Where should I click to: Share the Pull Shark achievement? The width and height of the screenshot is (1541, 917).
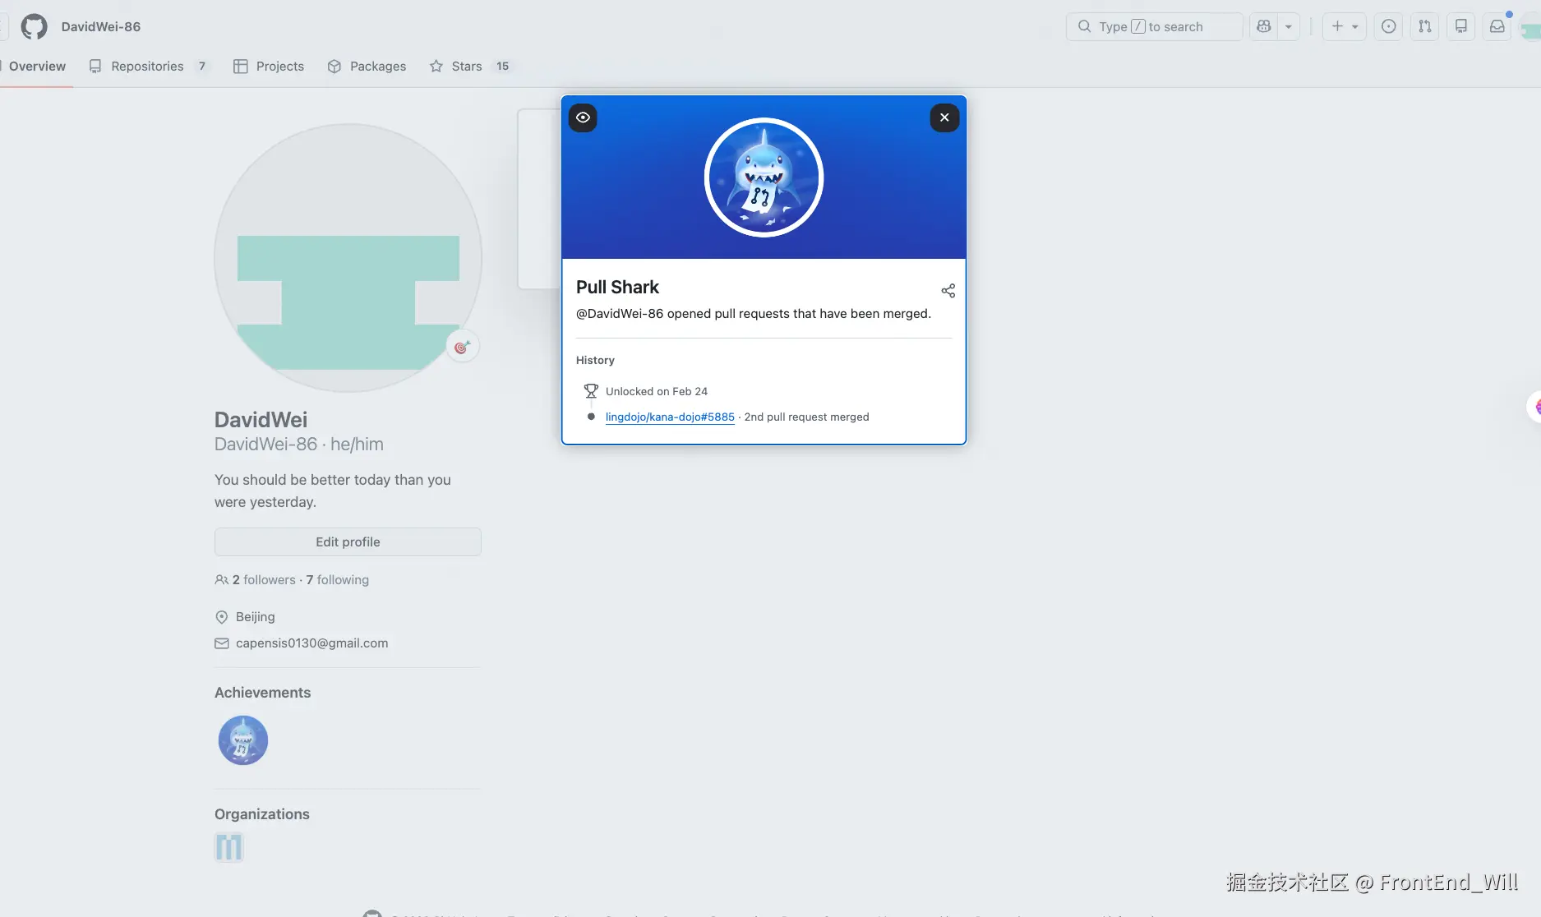coord(948,291)
